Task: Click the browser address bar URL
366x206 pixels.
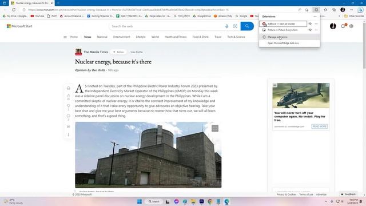Action: 128,10
